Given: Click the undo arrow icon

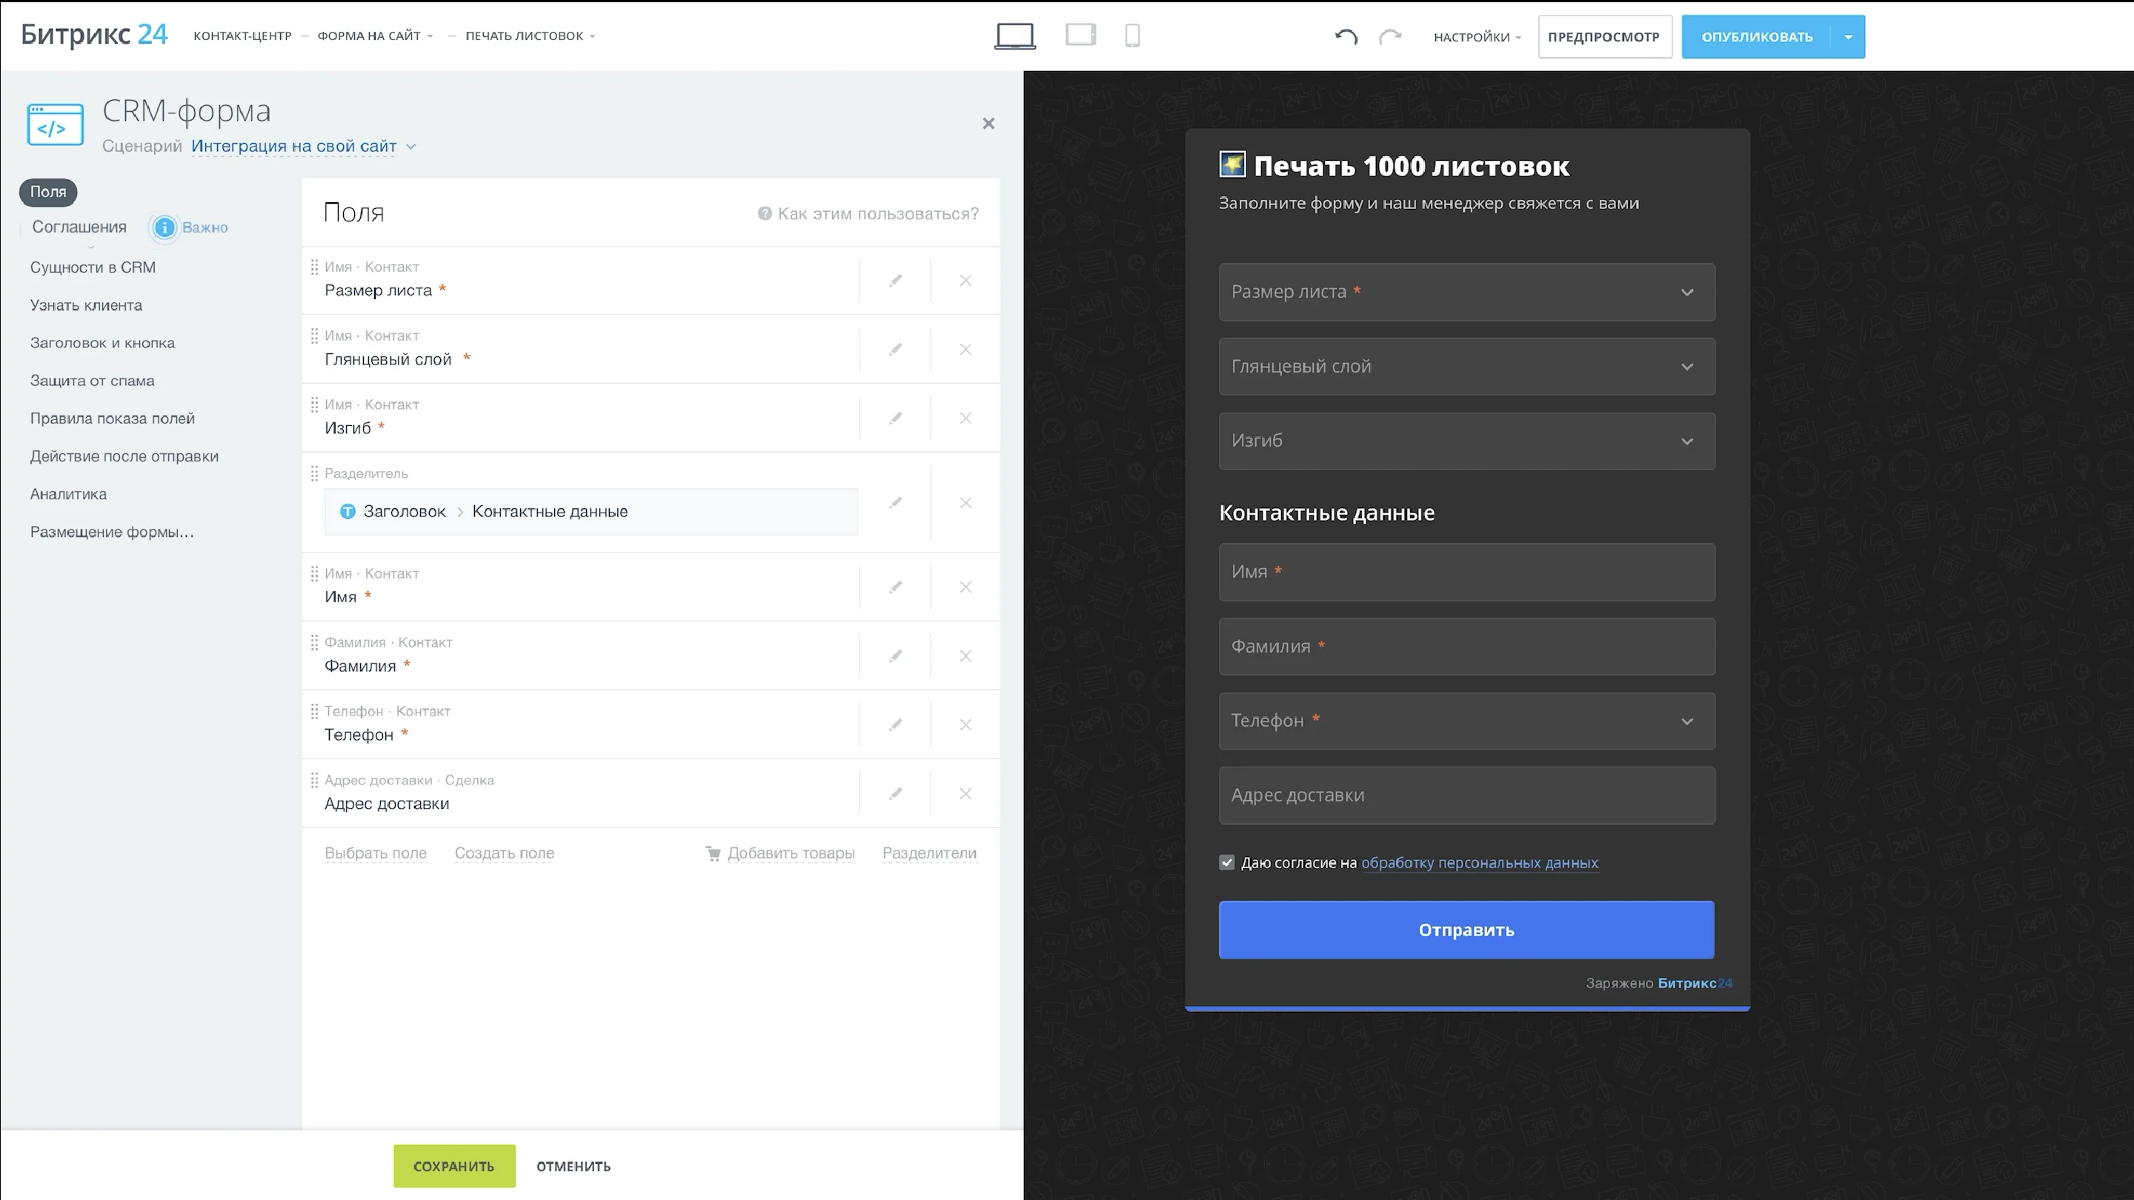Looking at the screenshot, I should [x=1346, y=36].
